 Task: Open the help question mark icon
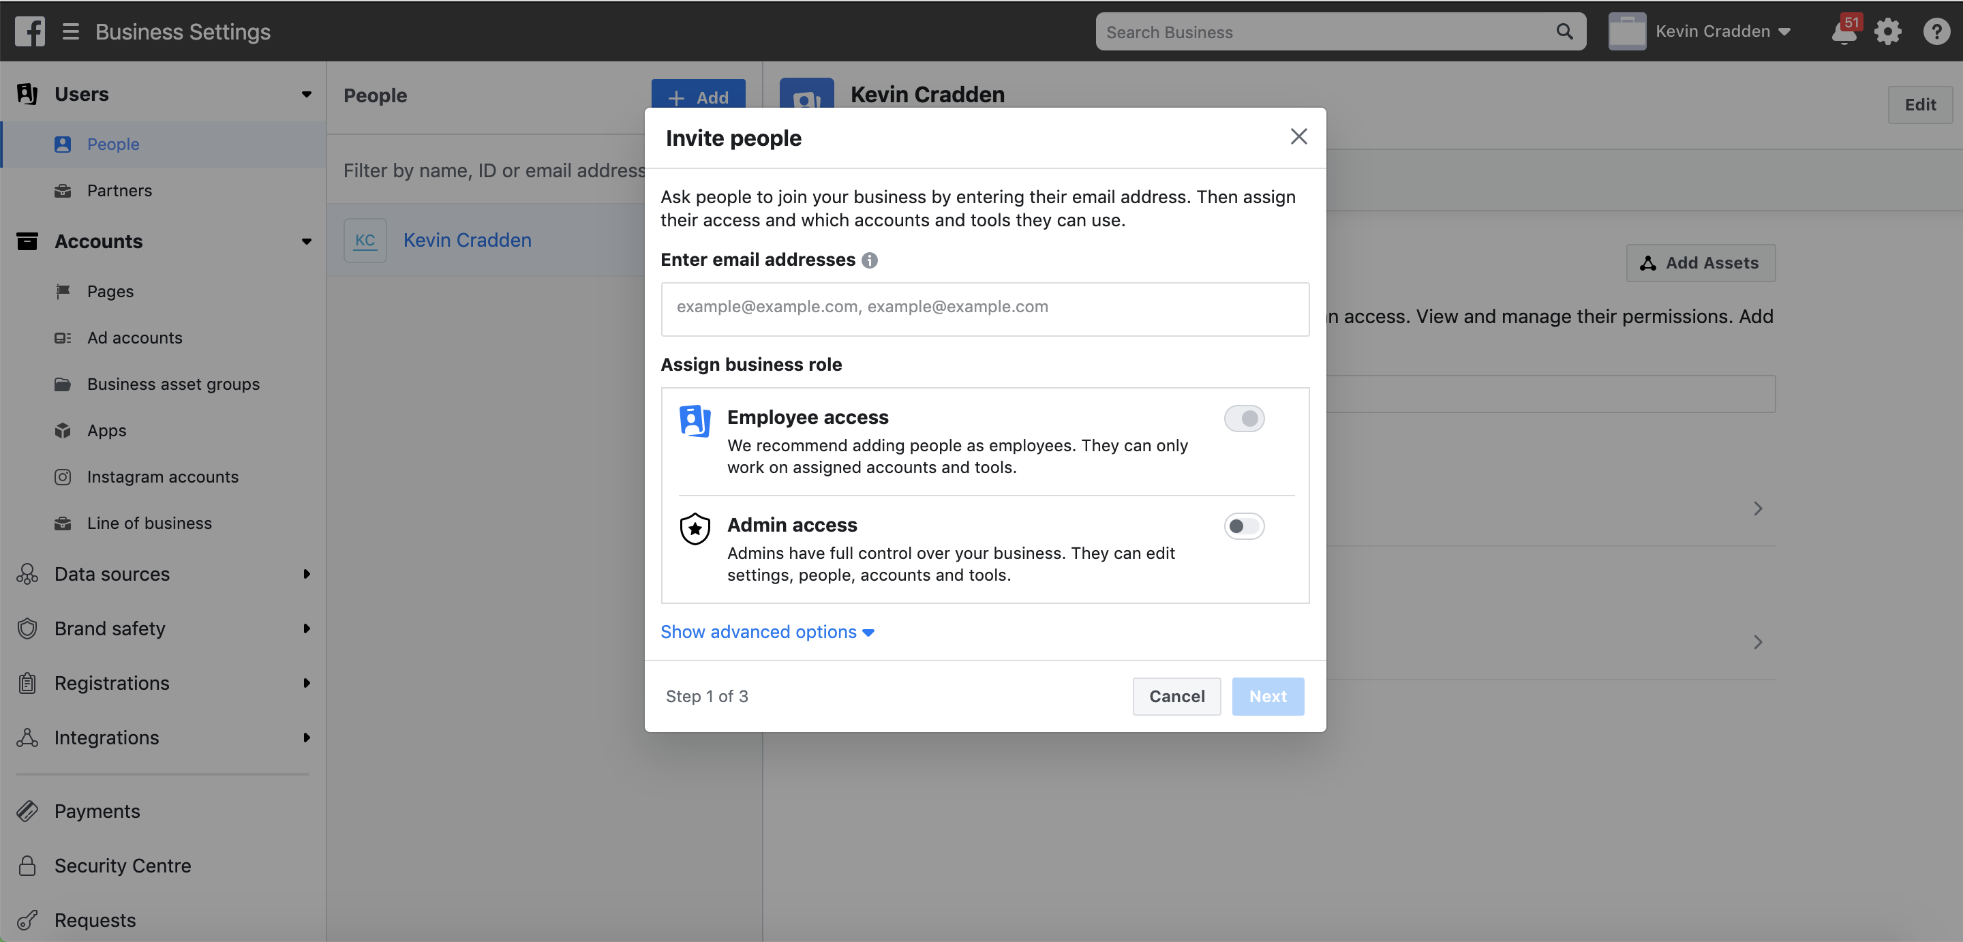click(1936, 31)
